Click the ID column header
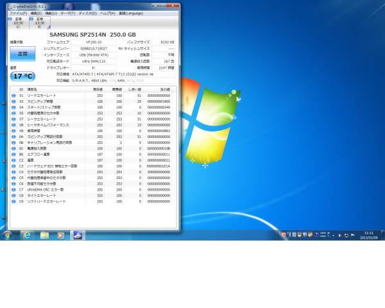The image size is (385, 308). [21, 90]
